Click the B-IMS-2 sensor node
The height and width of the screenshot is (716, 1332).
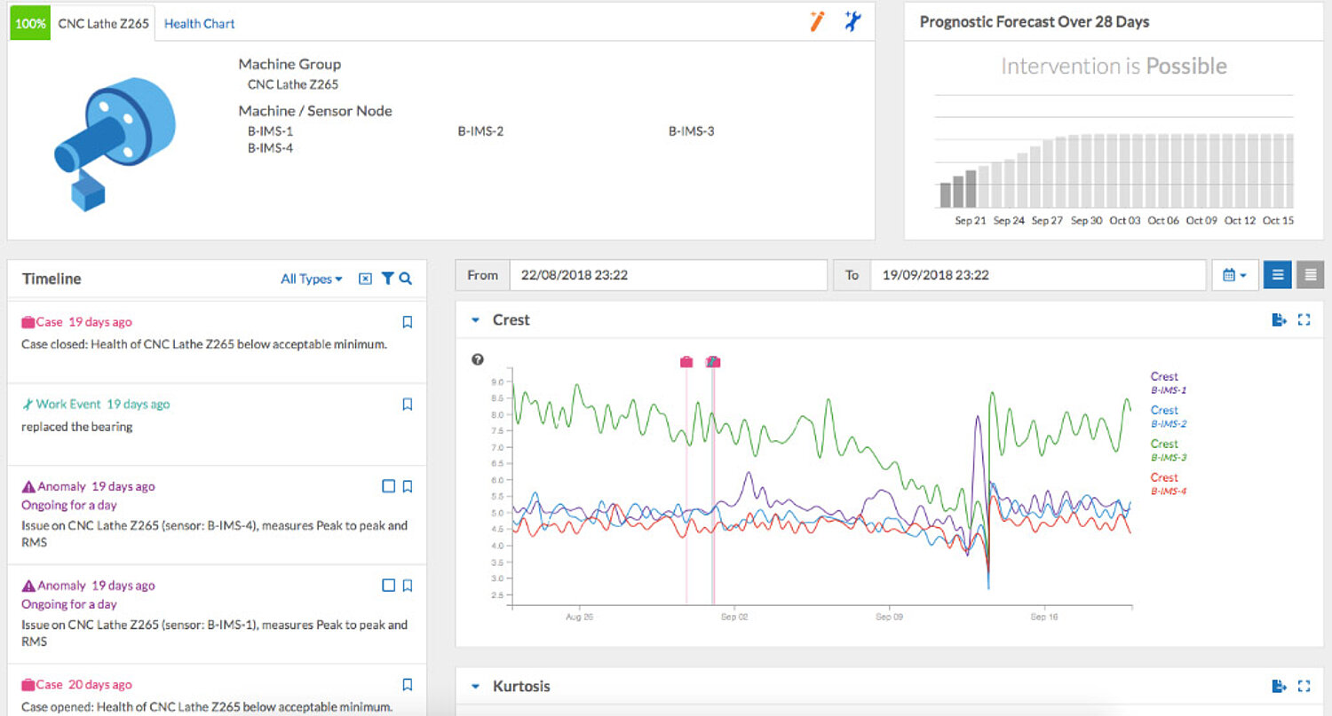pos(480,131)
